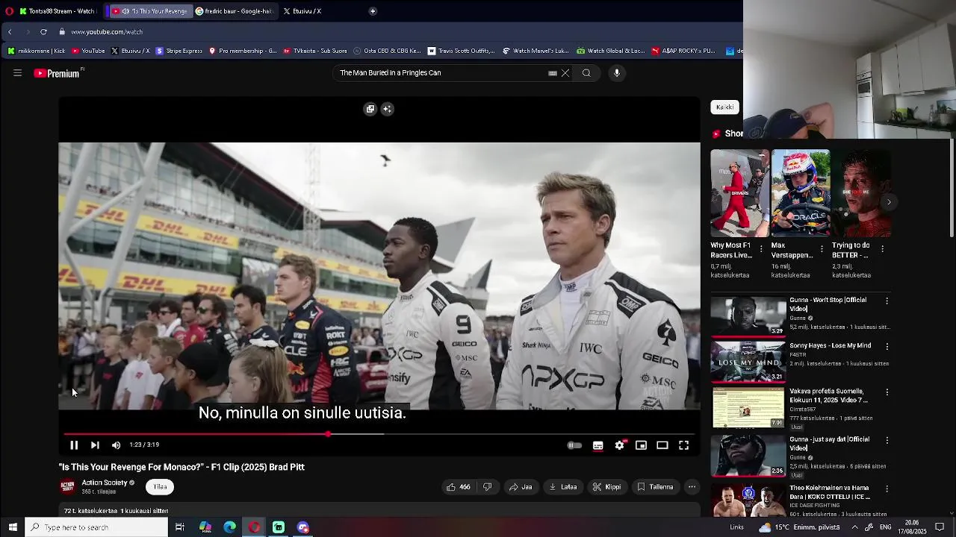
Task: Open Stripe Express bookmark
Action: pos(179,51)
